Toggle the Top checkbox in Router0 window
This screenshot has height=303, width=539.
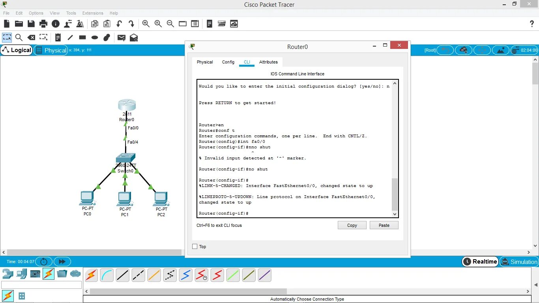coord(195,247)
